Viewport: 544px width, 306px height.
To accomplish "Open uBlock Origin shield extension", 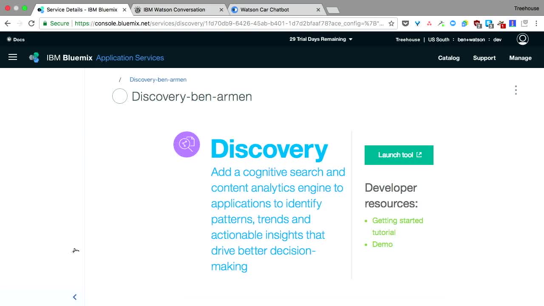I will pos(477,24).
